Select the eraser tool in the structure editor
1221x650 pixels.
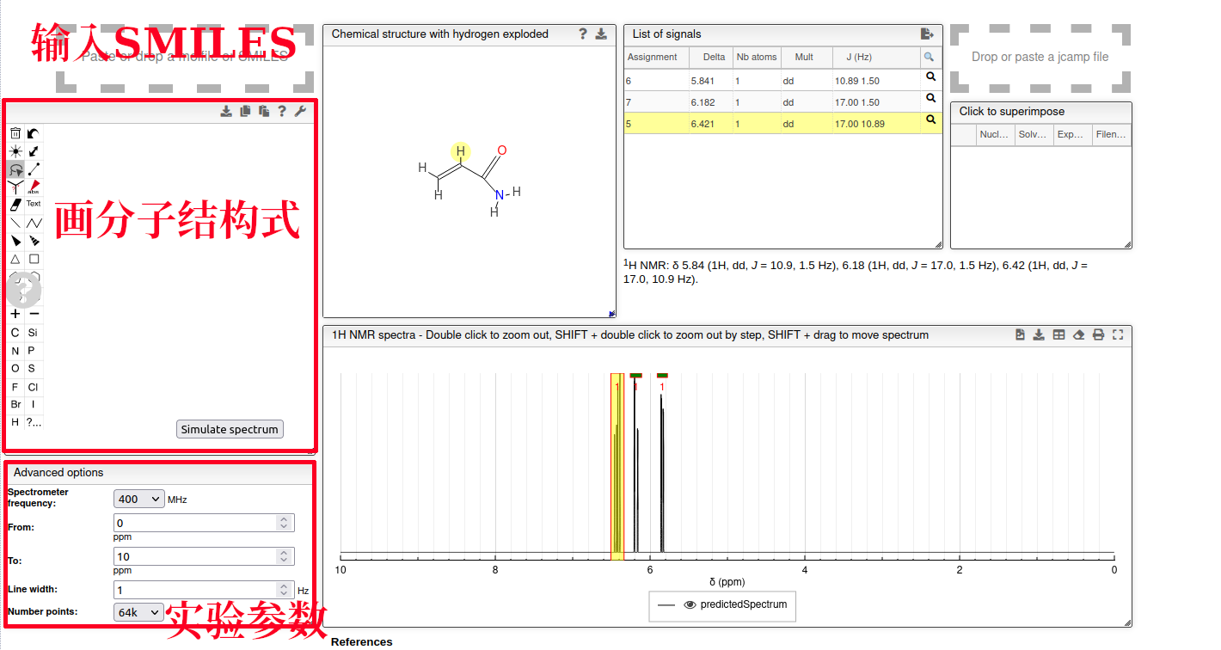click(15, 205)
